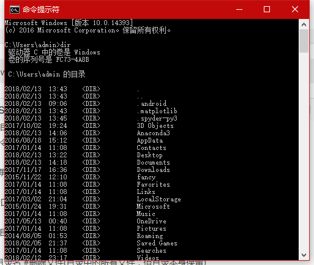The height and width of the screenshot is (265, 314).
Task: Click the Saved Games directory entry
Action: (157, 243)
